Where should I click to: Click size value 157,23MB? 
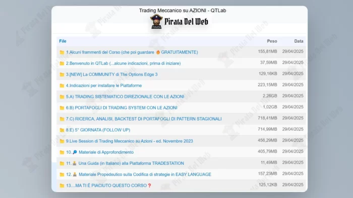pos(267,173)
